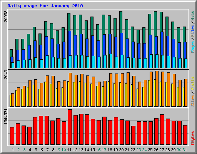Click the green Hits bar for day 20
The image size is (197, 154).
[x=121, y=22]
